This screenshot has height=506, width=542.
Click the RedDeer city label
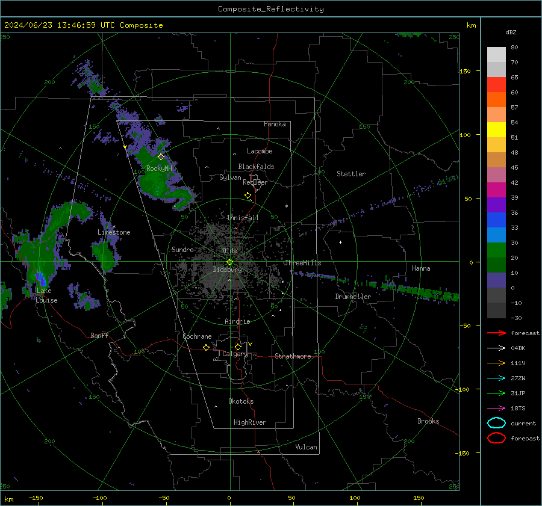click(255, 182)
